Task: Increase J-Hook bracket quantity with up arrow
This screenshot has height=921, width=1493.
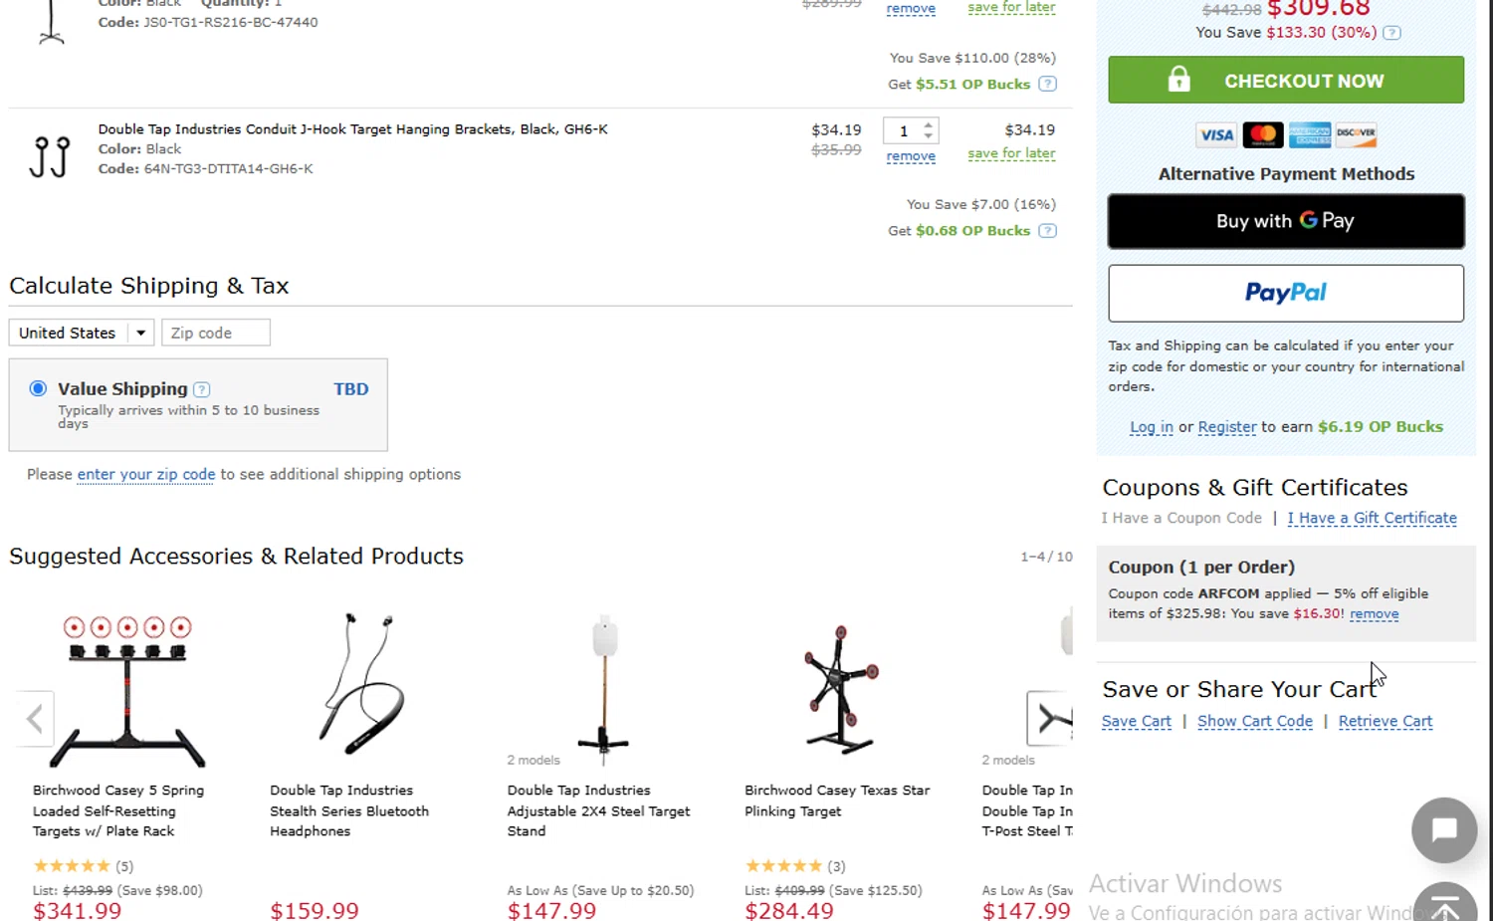Action: [x=929, y=124]
